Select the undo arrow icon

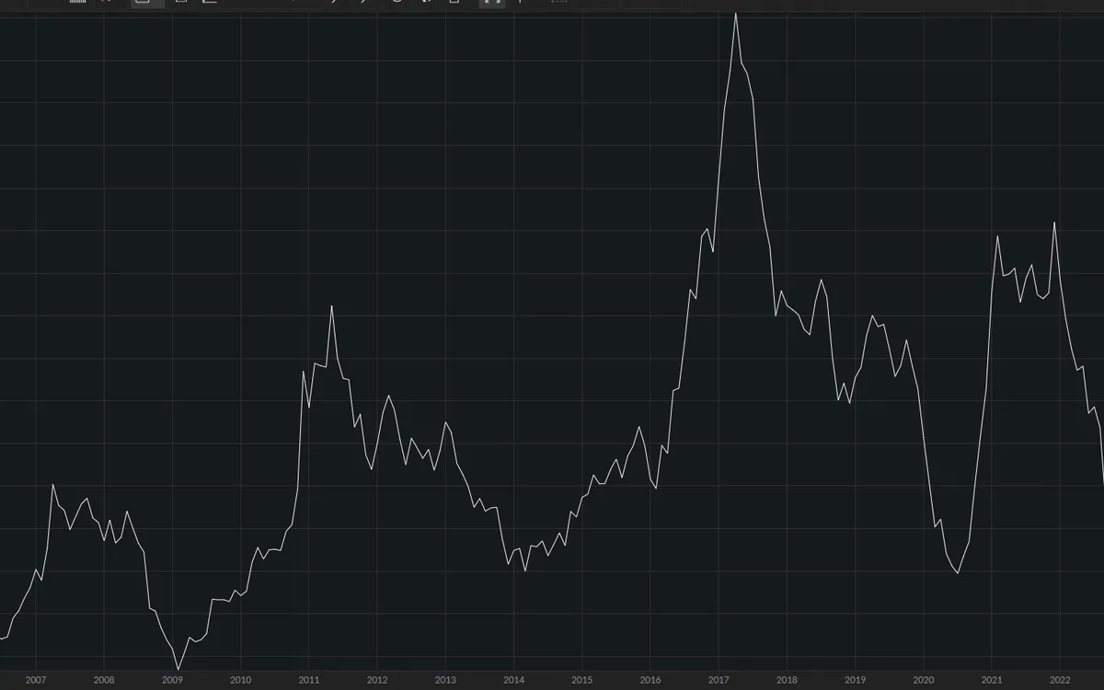click(334, 3)
